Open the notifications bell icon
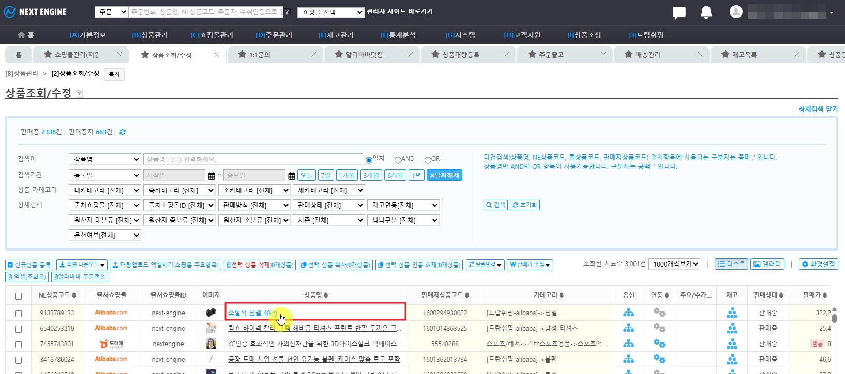 (706, 12)
